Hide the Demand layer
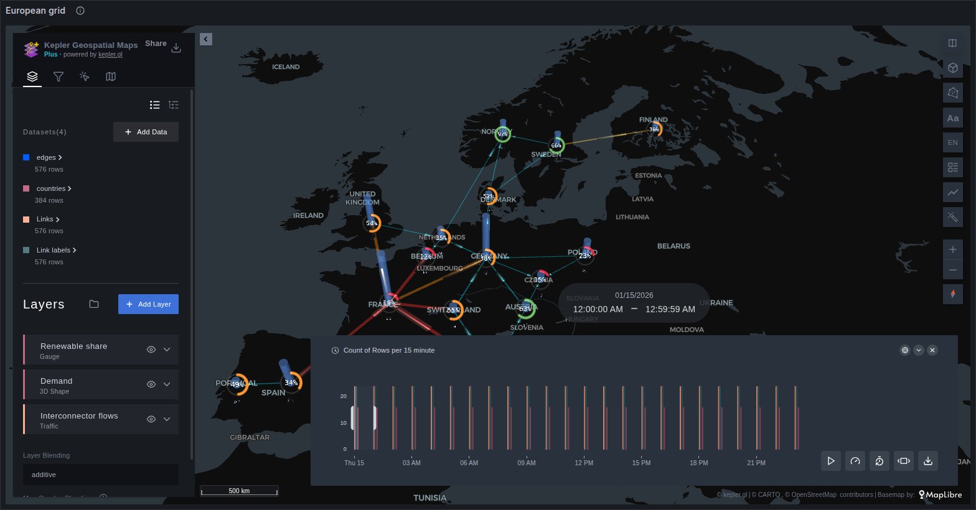The image size is (976, 510). click(x=151, y=384)
